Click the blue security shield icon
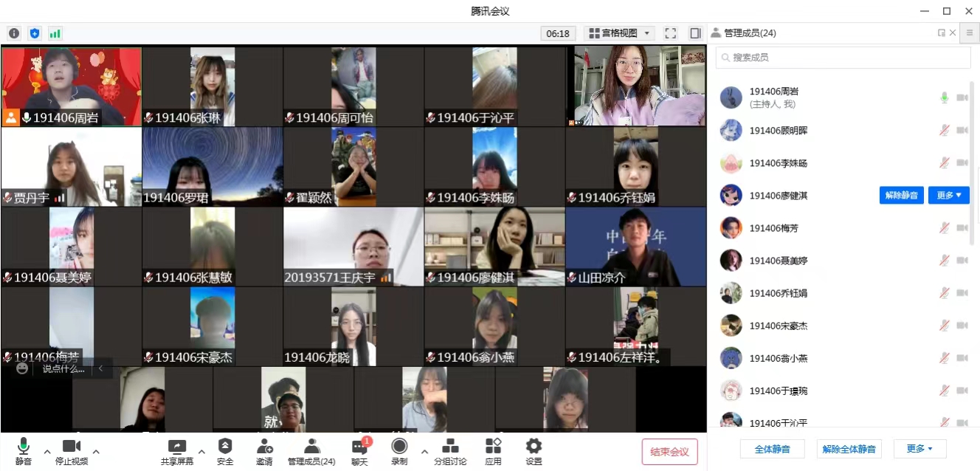Screen dimensions: 980x471 35,33
